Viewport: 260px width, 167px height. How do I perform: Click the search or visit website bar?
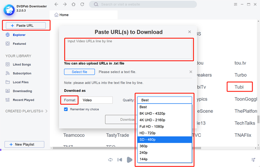[x=143, y=4]
